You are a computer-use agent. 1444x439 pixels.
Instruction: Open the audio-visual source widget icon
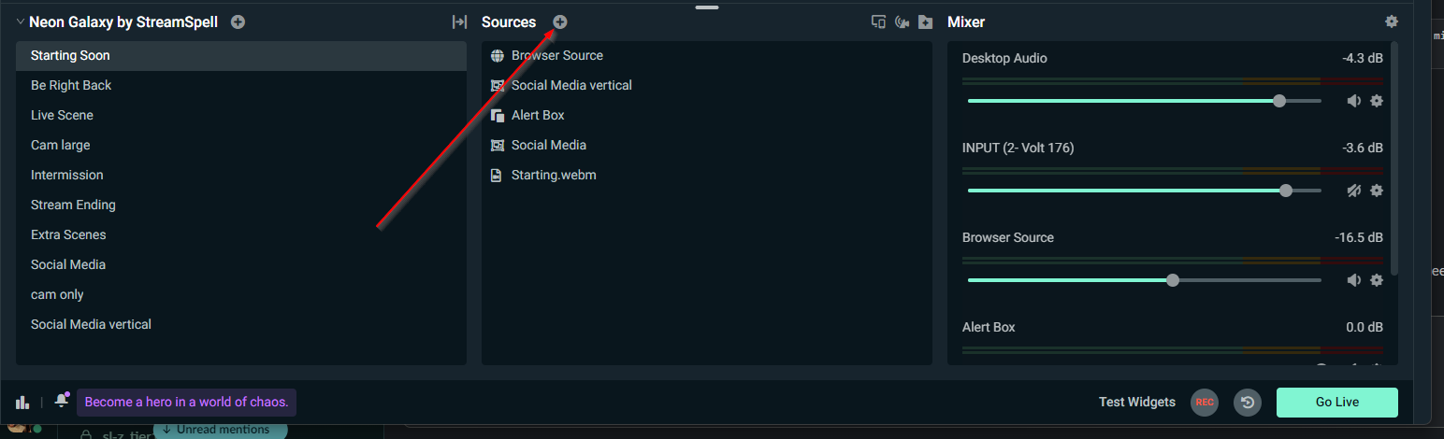902,22
